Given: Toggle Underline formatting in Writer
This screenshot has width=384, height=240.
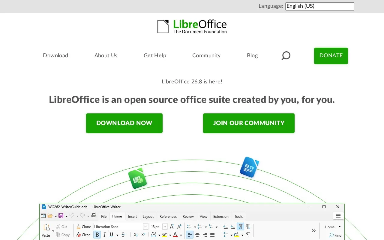Looking at the screenshot, I should click(112, 235).
